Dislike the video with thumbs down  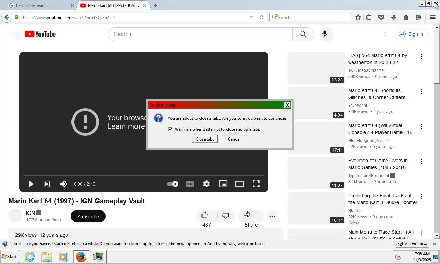(226, 216)
